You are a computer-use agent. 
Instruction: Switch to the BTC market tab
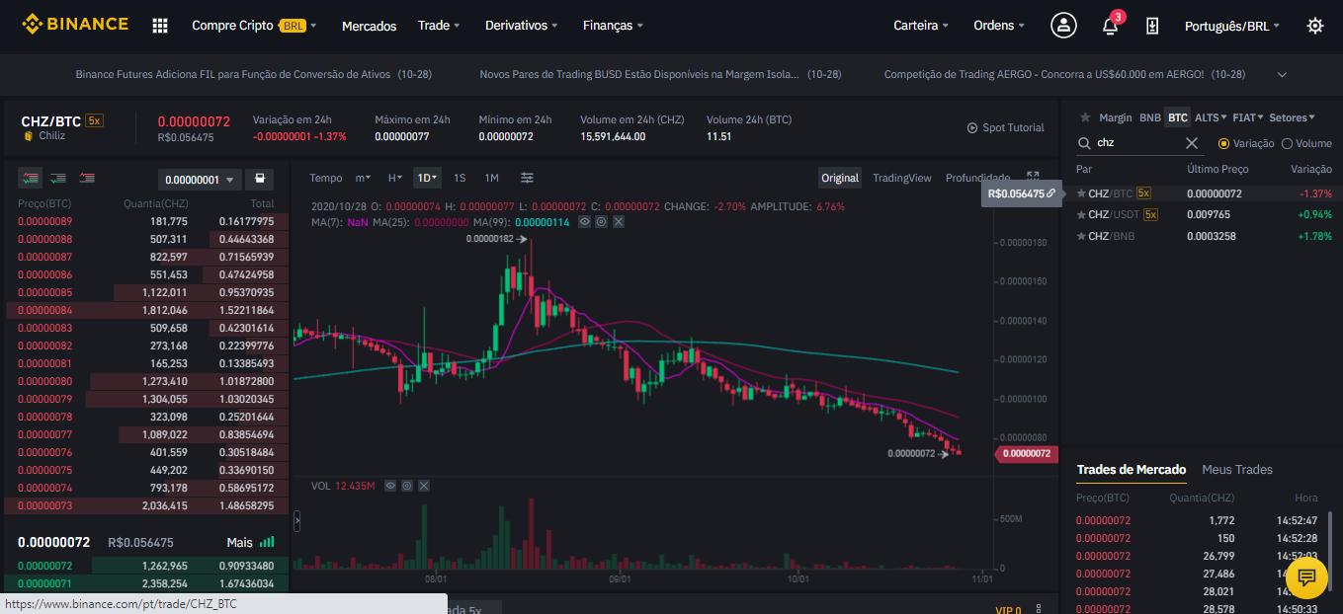pos(1178,117)
